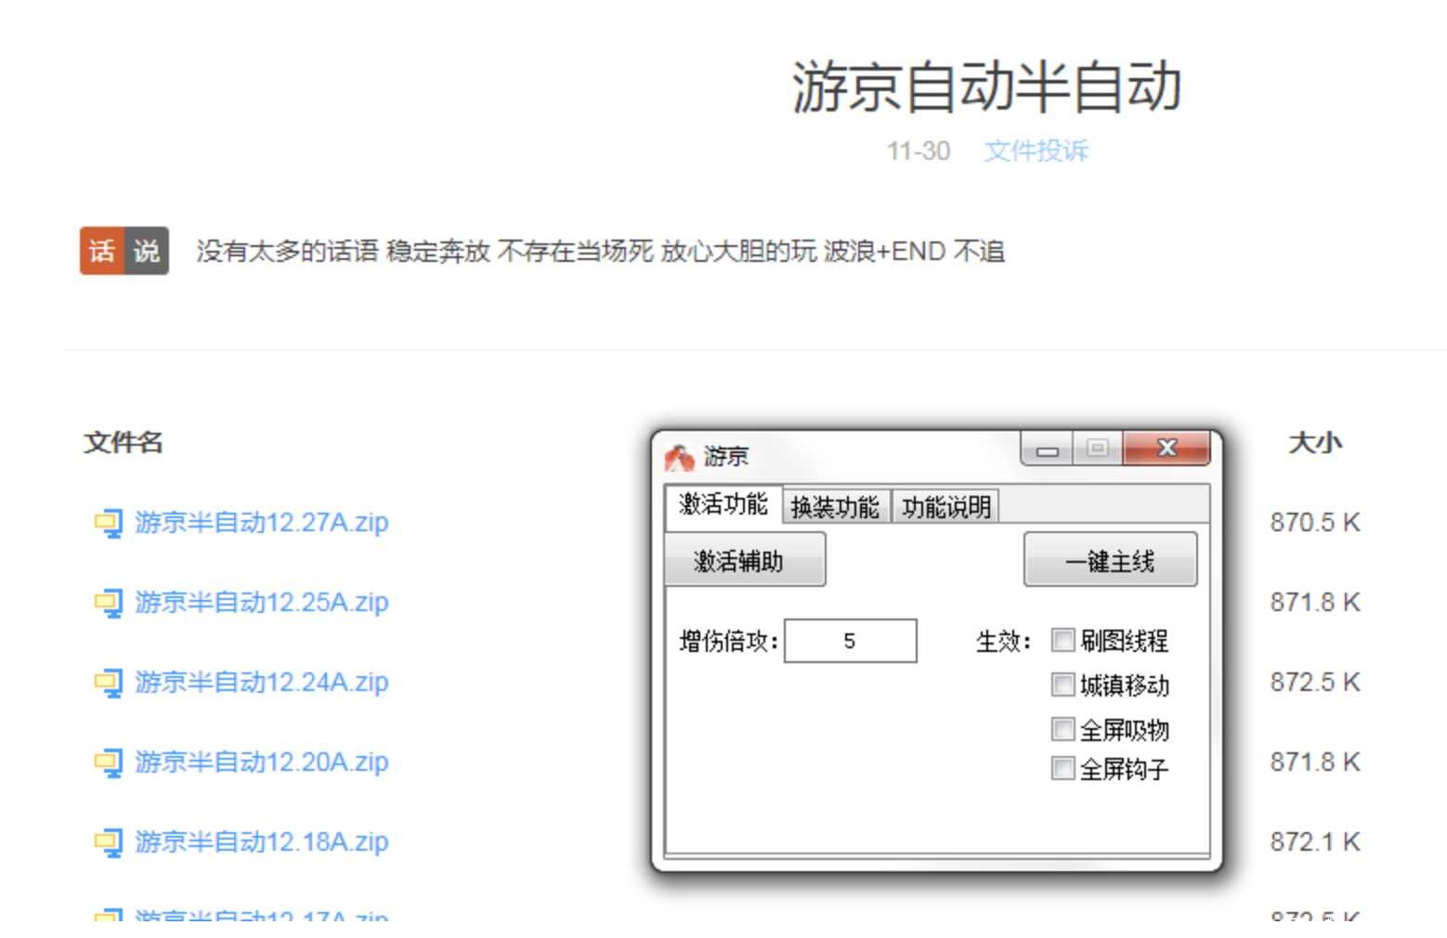Open 游京半自动12.24A.zip link

coord(262,683)
